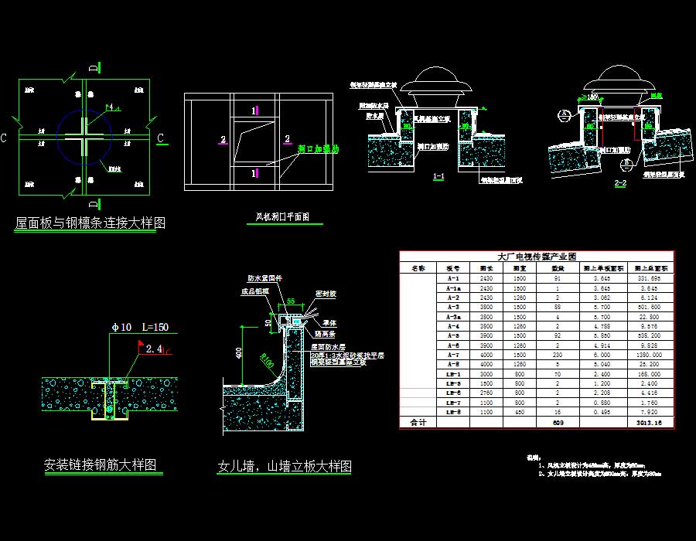696x541 pixels.
Task: Click the circled A detail marker
Action: (565, 116)
